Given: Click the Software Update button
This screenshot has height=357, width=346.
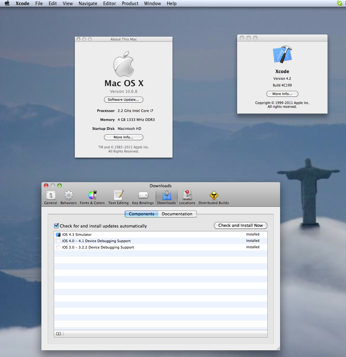Looking at the screenshot, I should pyautogui.click(x=124, y=100).
